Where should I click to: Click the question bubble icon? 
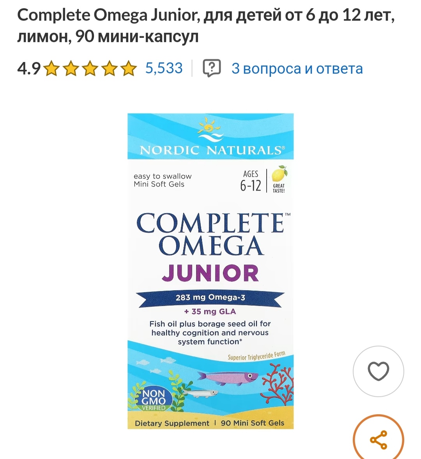coord(212,68)
